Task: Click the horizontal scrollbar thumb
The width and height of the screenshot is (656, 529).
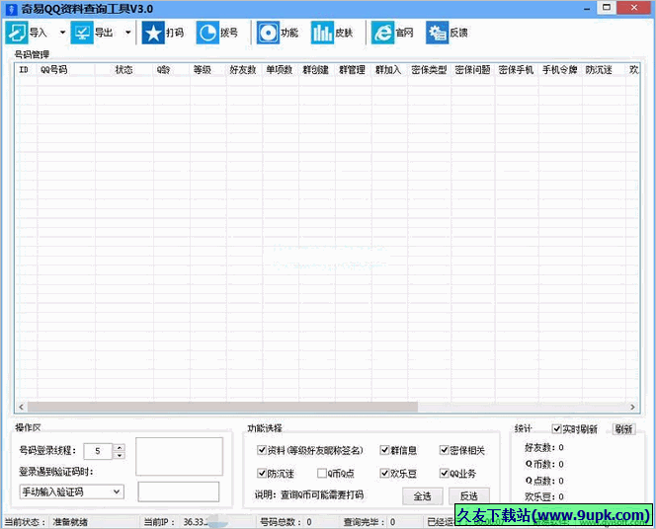Action: click(222, 407)
